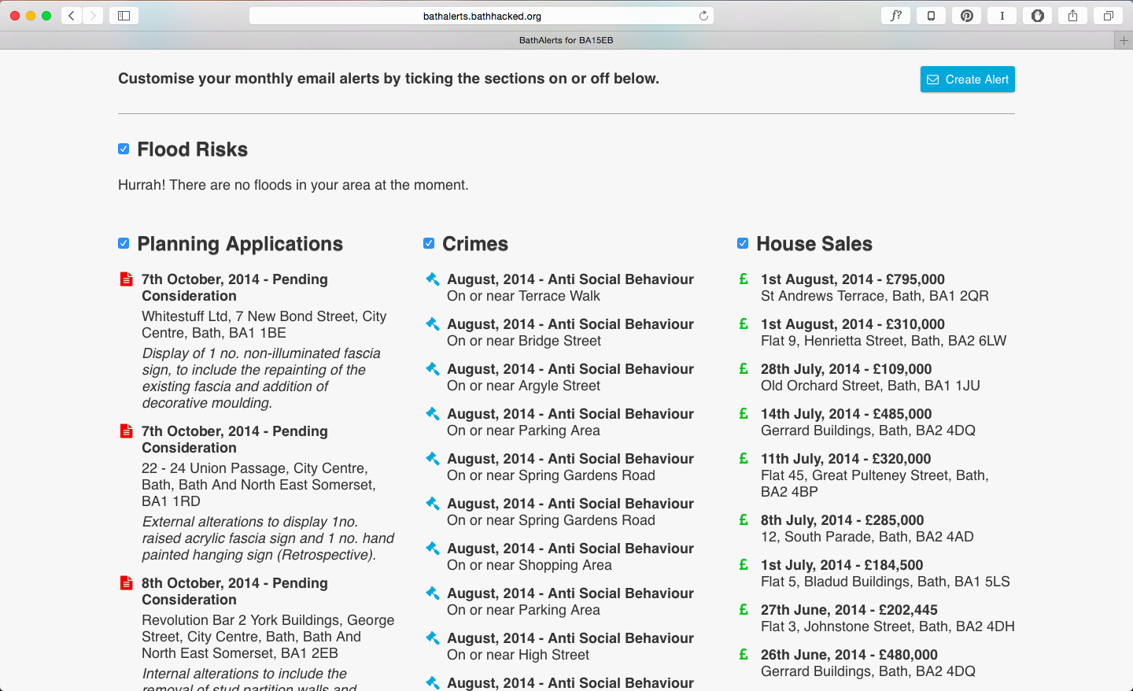The image size is (1133, 691).
Task: Click the Crimes section heading
Action: 475,244
